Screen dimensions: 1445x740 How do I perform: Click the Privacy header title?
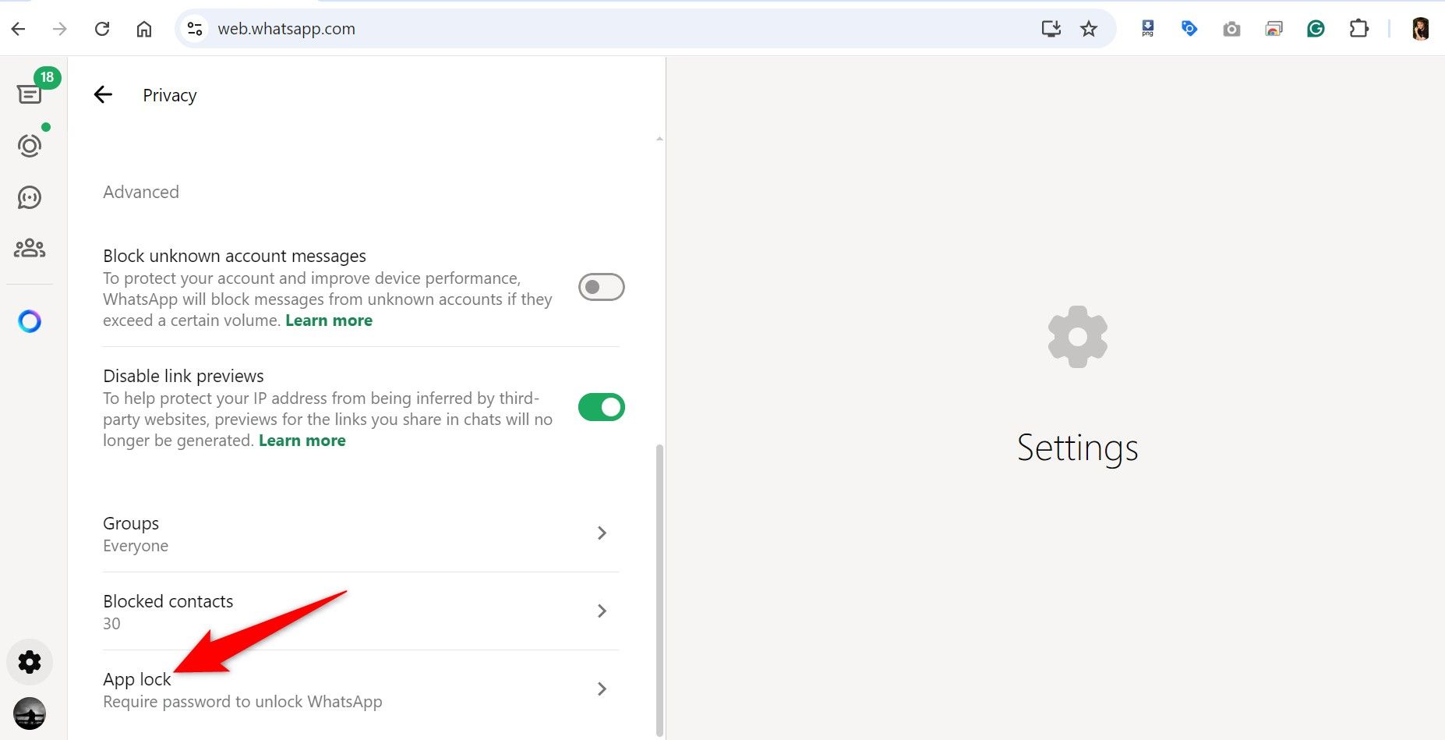point(170,95)
